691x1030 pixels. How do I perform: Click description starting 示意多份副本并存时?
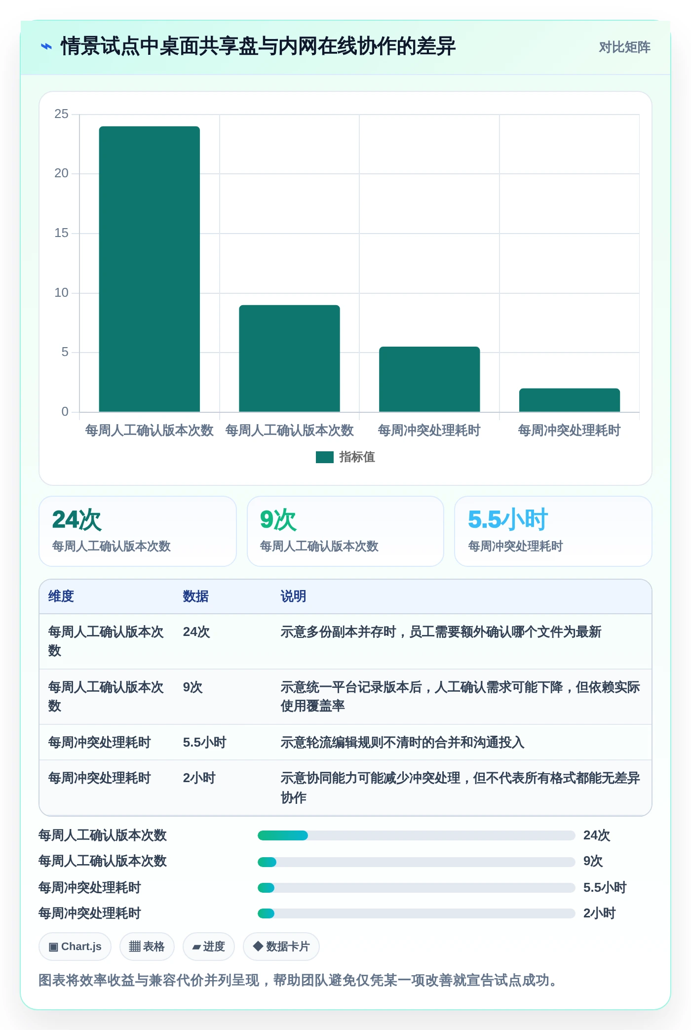click(441, 632)
